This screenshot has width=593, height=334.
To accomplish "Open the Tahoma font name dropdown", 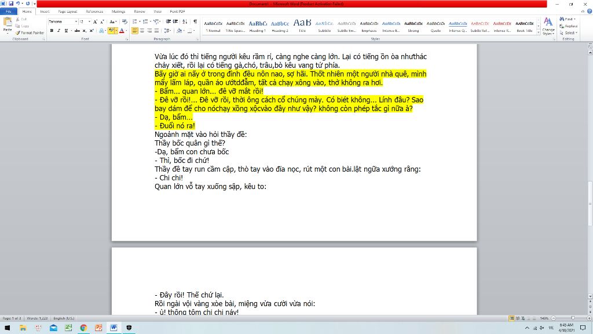I will point(76,22).
